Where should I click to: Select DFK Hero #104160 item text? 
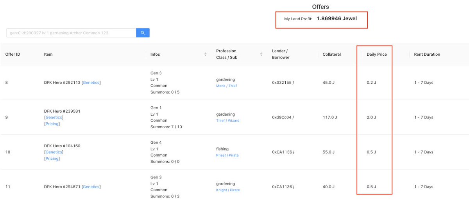coord(62,146)
